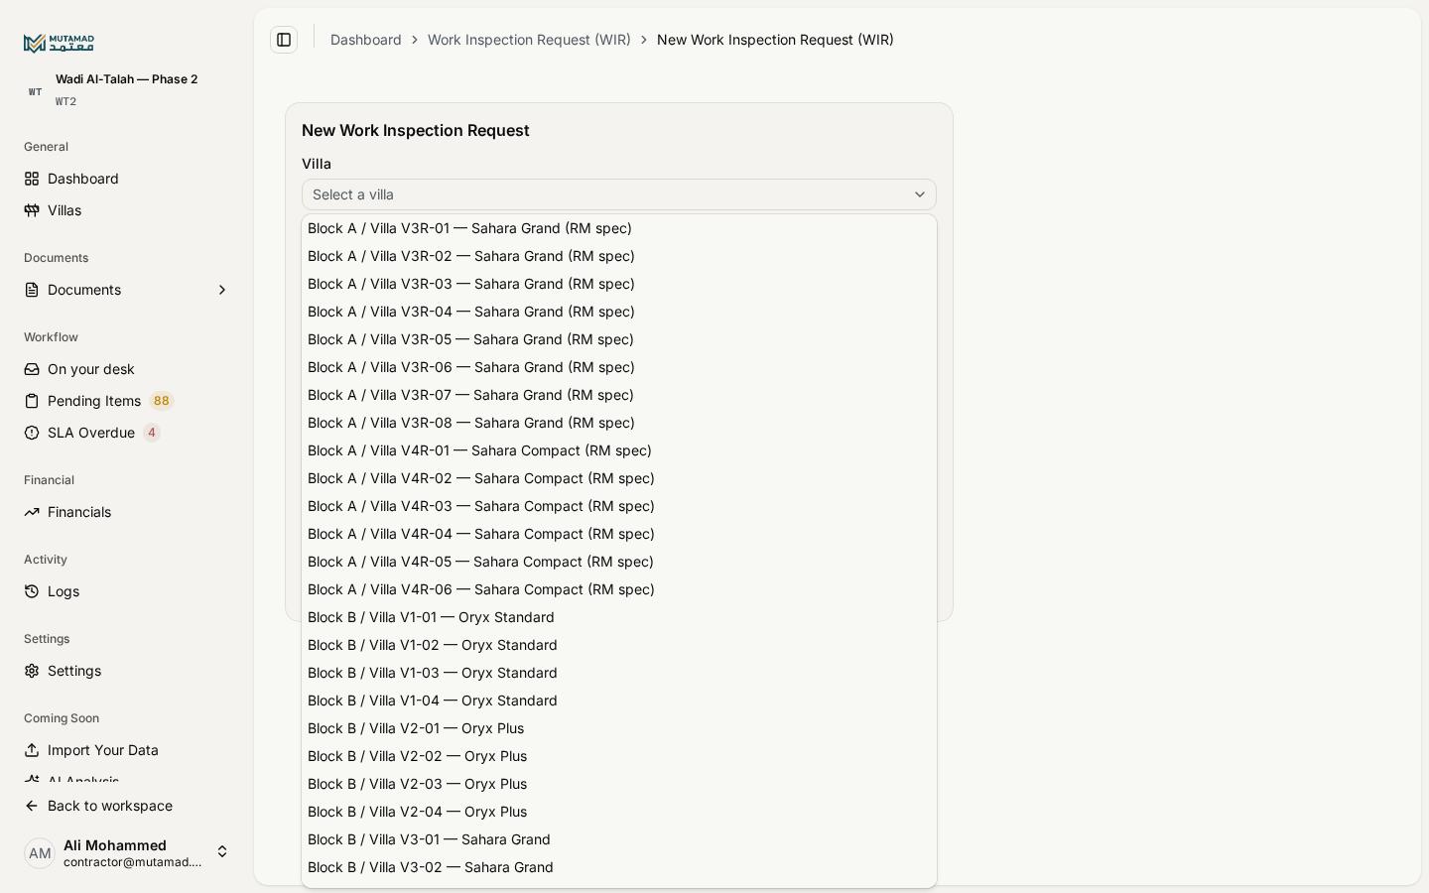Select Block B / Villa V2-01 Oryx Plus
The image size is (1429, 893).
tap(619, 728)
